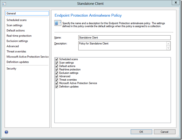Click the Endpoint Protection Antimalware Policy heading
Screen dimensions: 182x140
tap(88, 15)
